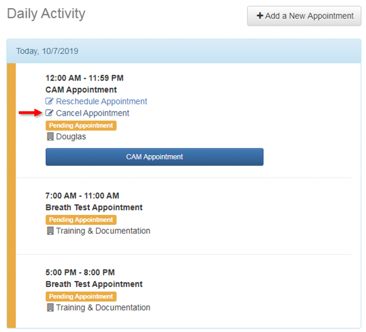Screen dimensions: 366x332
Task: Click the building icon in the 5:00 PM appointment
Action: (x=50, y=308)
